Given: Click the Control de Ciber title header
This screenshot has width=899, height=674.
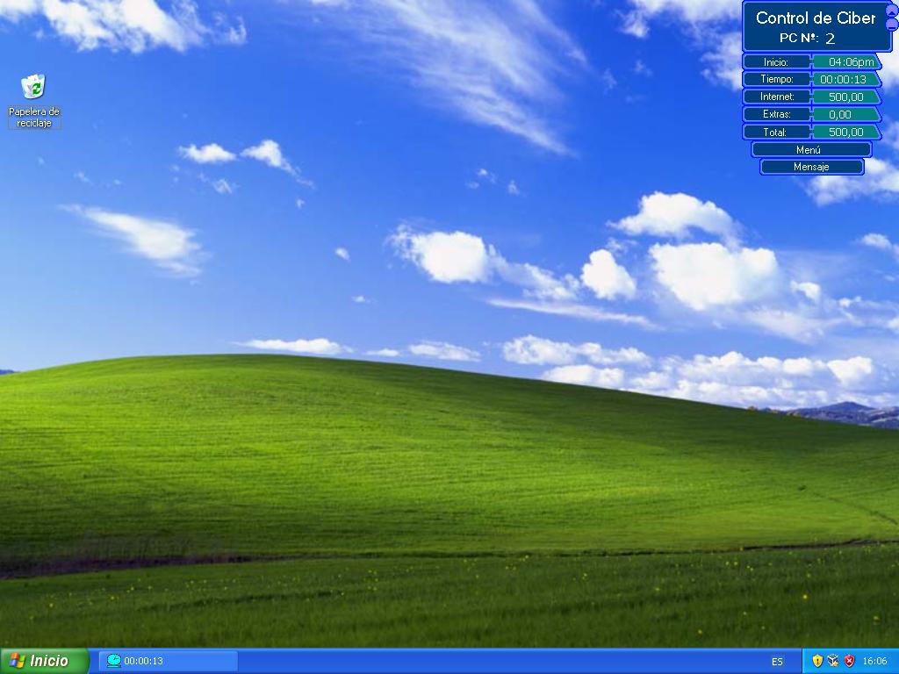Looking at the screenshot, I should [816, 18].
